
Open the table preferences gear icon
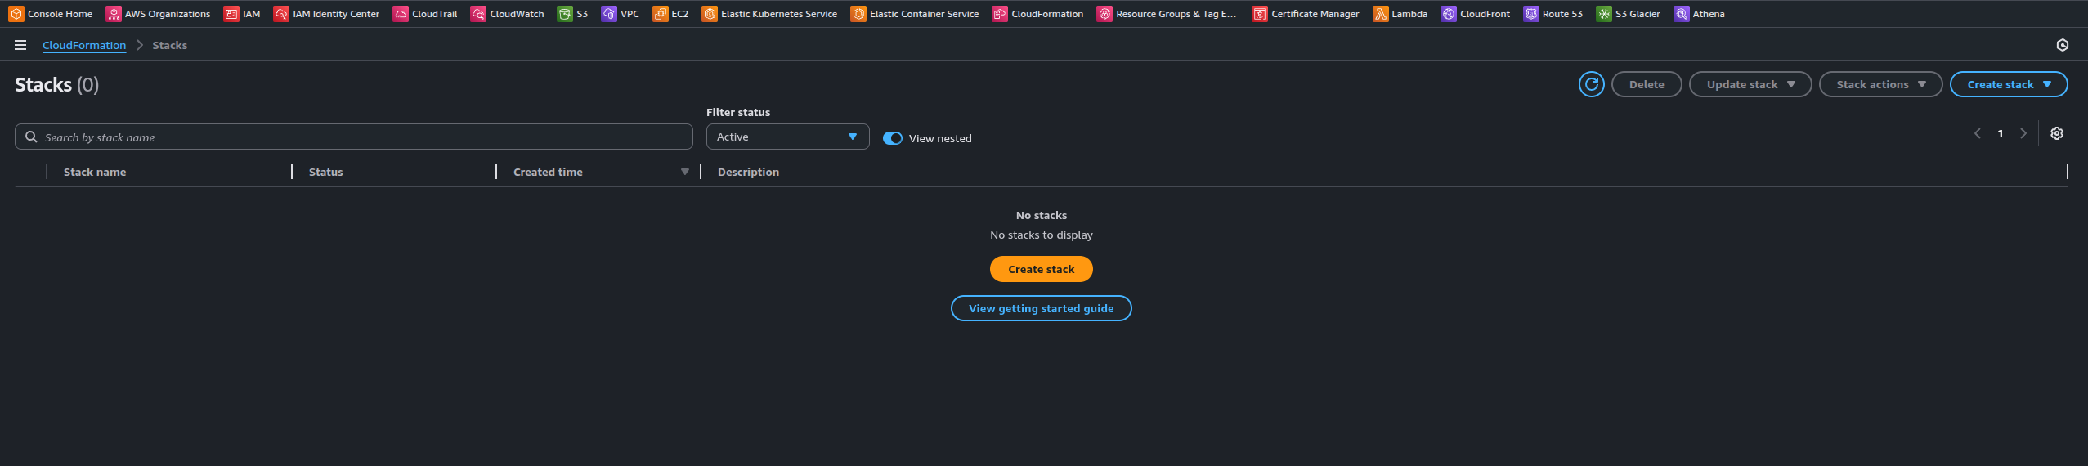point(2056,133)
